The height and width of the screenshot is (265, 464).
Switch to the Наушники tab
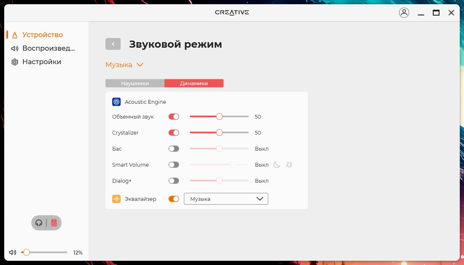135,83
